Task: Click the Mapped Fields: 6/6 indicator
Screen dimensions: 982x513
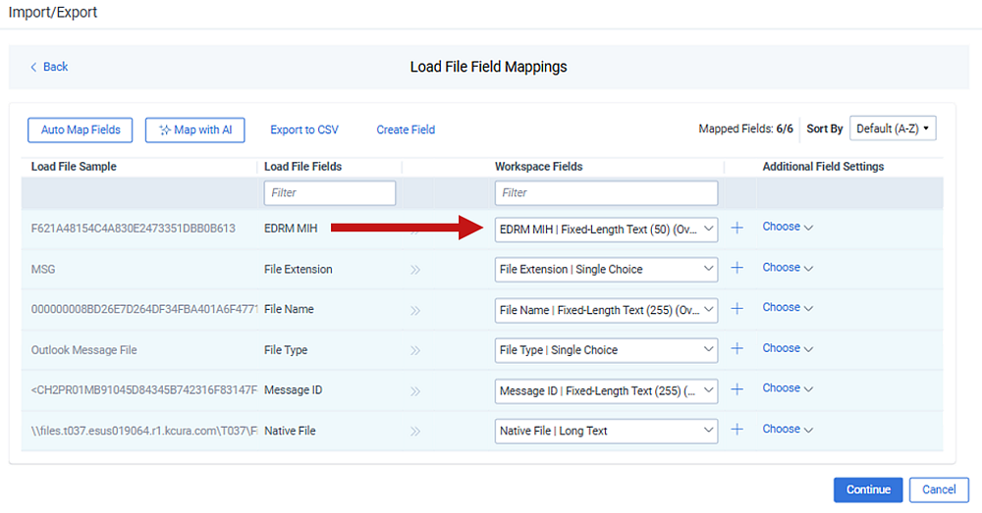Action: pyautogui.click(x=746, y=128)
